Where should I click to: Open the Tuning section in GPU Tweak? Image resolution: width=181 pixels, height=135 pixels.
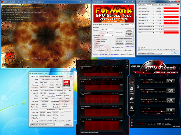click(132, 82)
